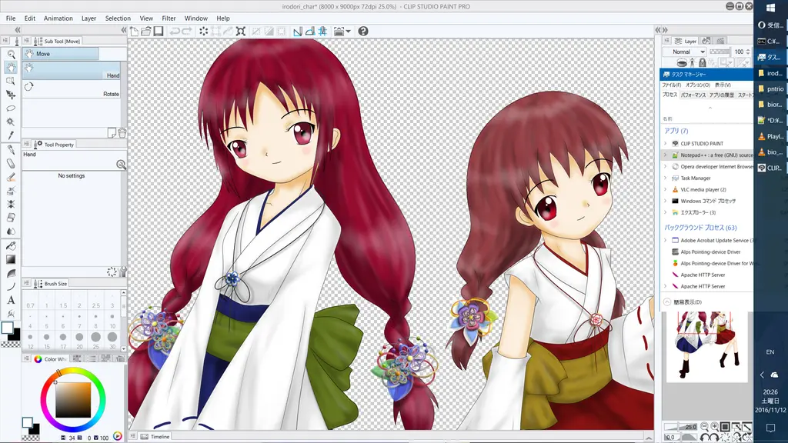Open the Animation menu
Viewport: 788px width, 443px height.
pos(58,18)
